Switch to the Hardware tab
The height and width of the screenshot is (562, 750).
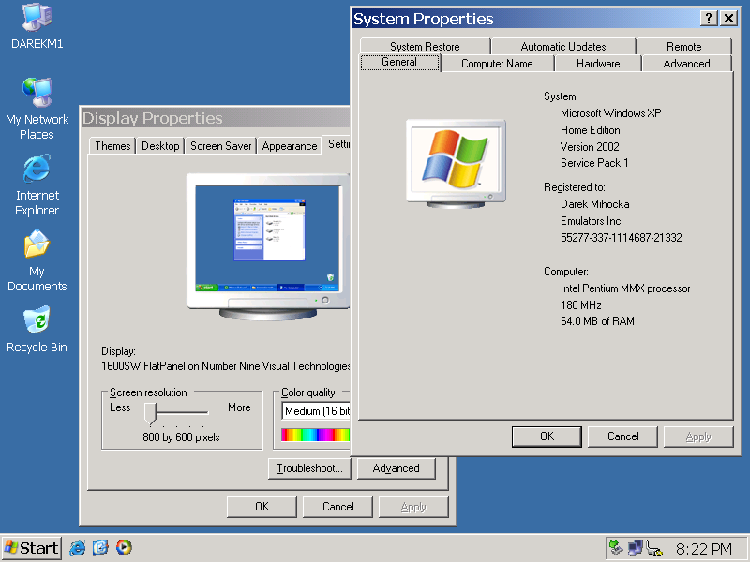pos(598,64)
